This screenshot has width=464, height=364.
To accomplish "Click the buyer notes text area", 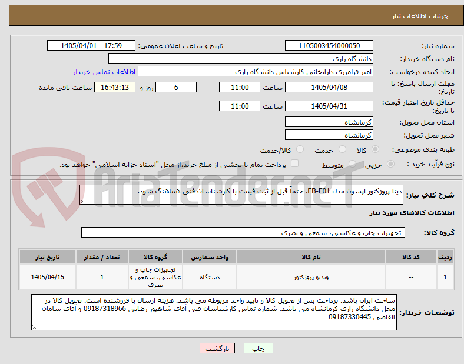I will tap(214, 312).
